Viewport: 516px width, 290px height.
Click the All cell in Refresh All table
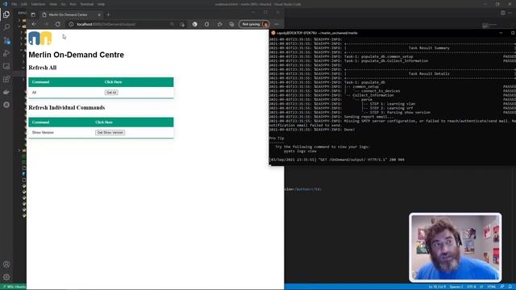pyautogui.click(x=34, y=93)
